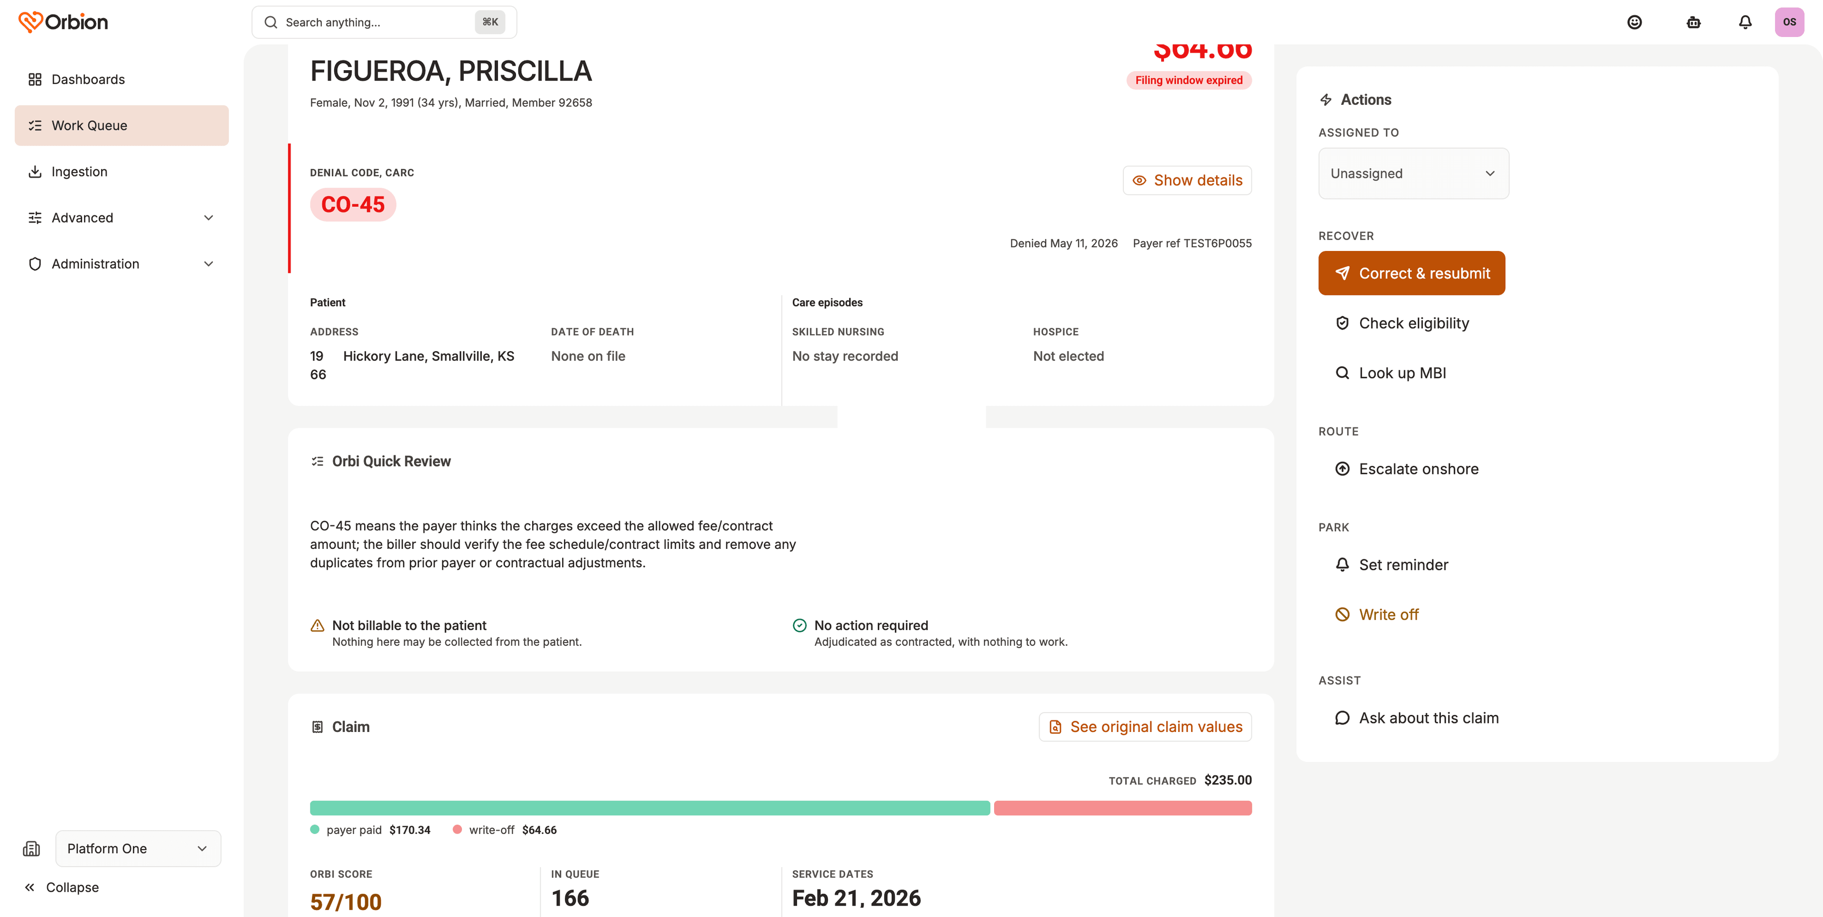Click the Ingestion download icon
This screenshot has height=917, width=1823.
[x=35, y=172]
